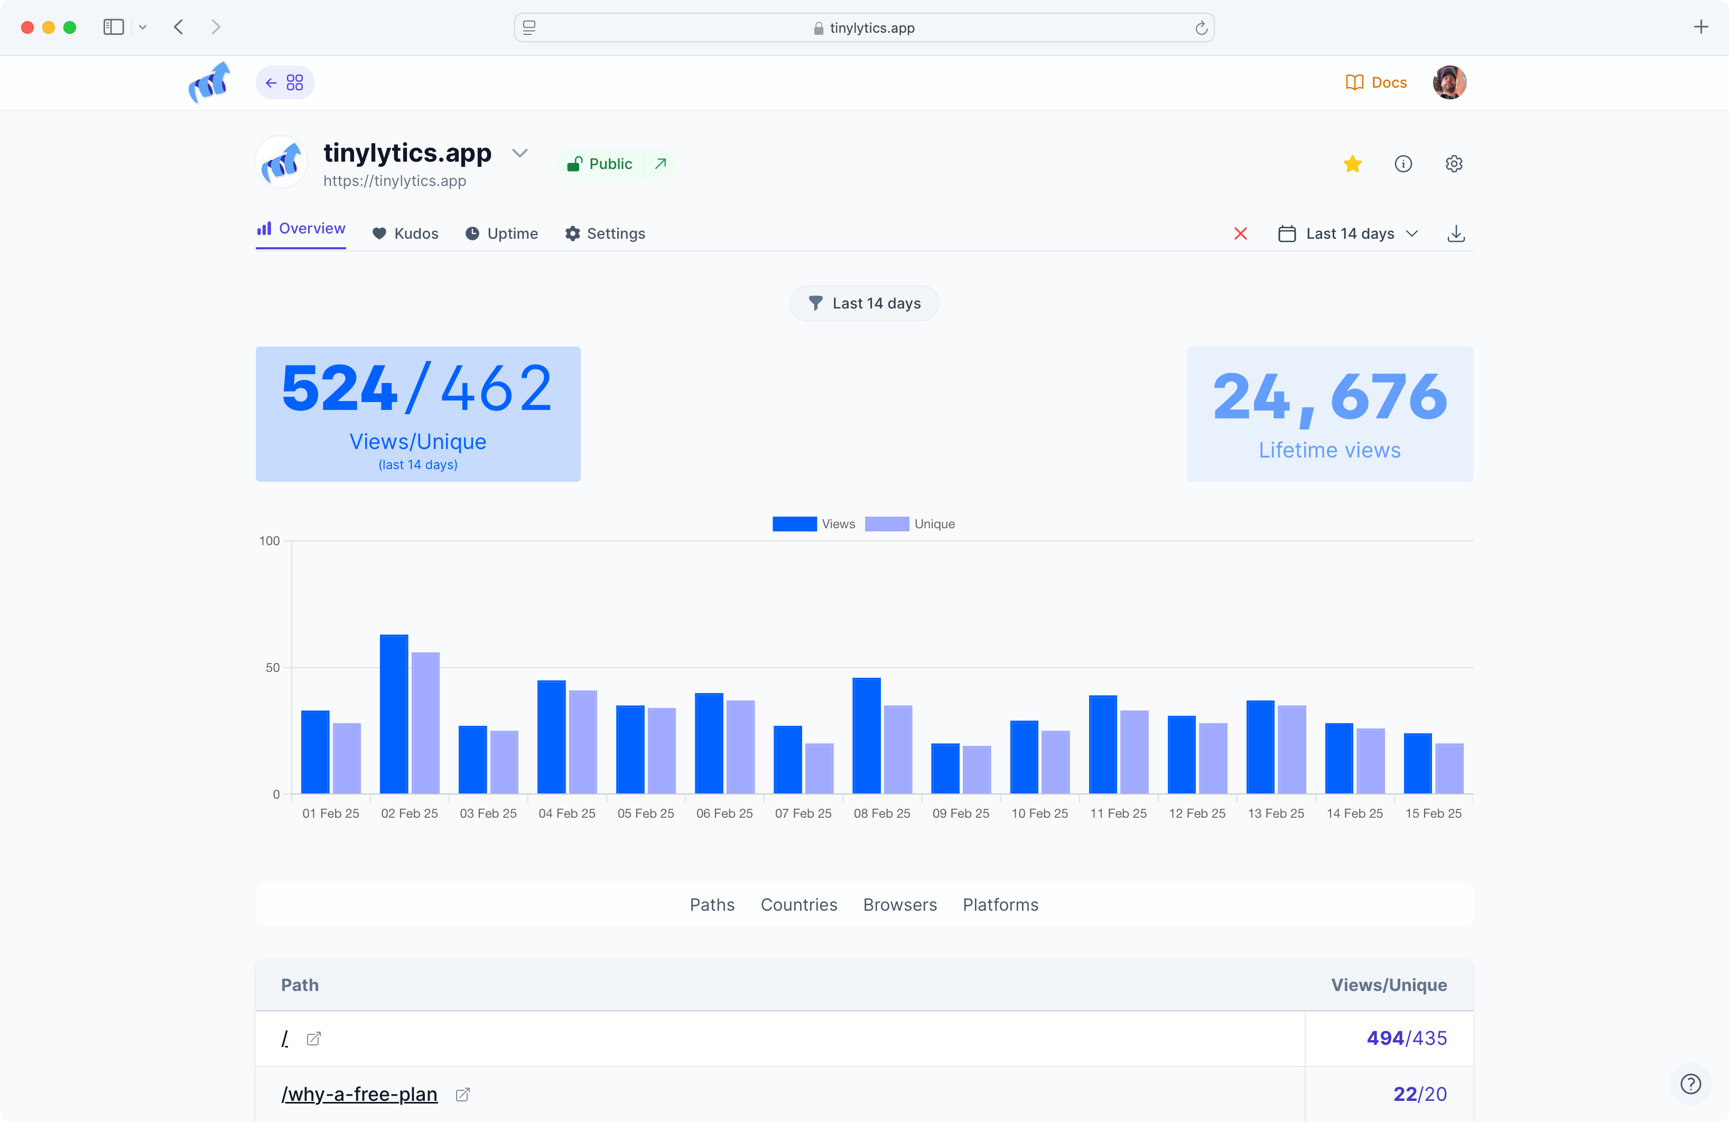Click the 08 Feb 25 Views bar
1729x1122 pixels.
(x=867, y=736)
